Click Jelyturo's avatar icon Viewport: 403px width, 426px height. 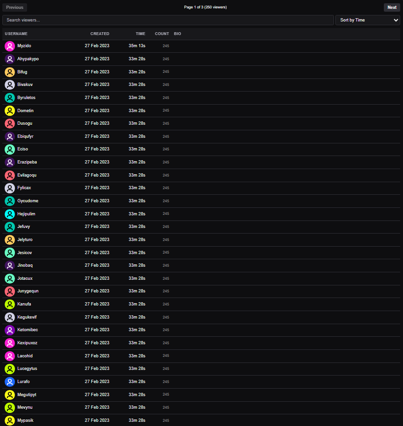pos(10,240)
